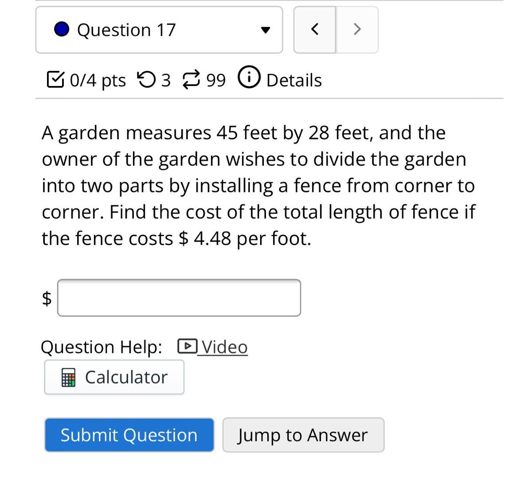The width and height of the screenshot is (532, 495).
Task: Go to the next question arrow
Action: click(x=357, y=30)
